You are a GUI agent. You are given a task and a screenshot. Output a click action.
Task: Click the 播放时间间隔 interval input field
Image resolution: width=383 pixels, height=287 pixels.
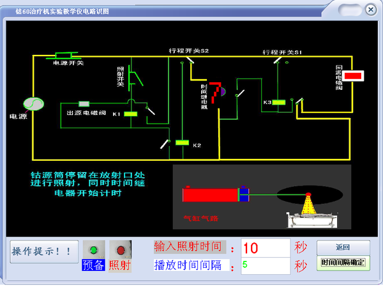266,265
